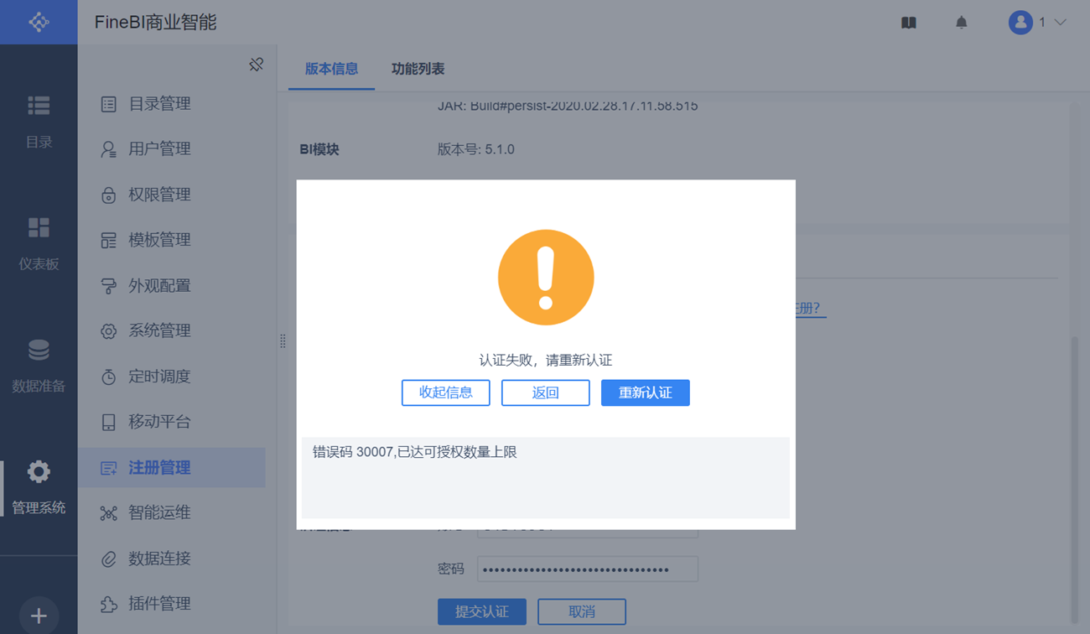
Task: Click the plus add button at bottom
Action: tap(39, 616)
